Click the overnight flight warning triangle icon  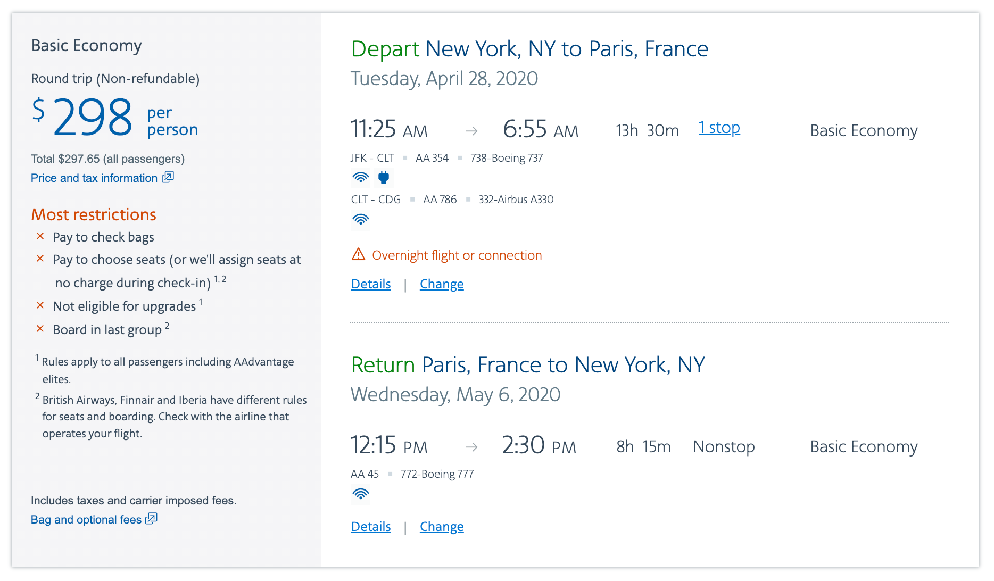click(359, 255)
